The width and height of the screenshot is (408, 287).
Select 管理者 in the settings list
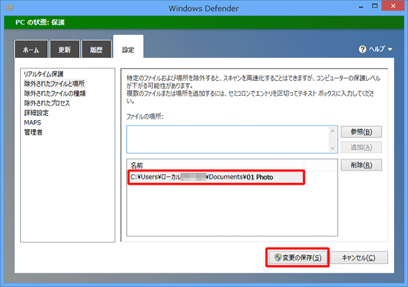33,132
